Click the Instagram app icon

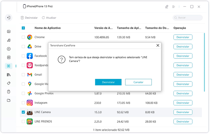point(30,103)
